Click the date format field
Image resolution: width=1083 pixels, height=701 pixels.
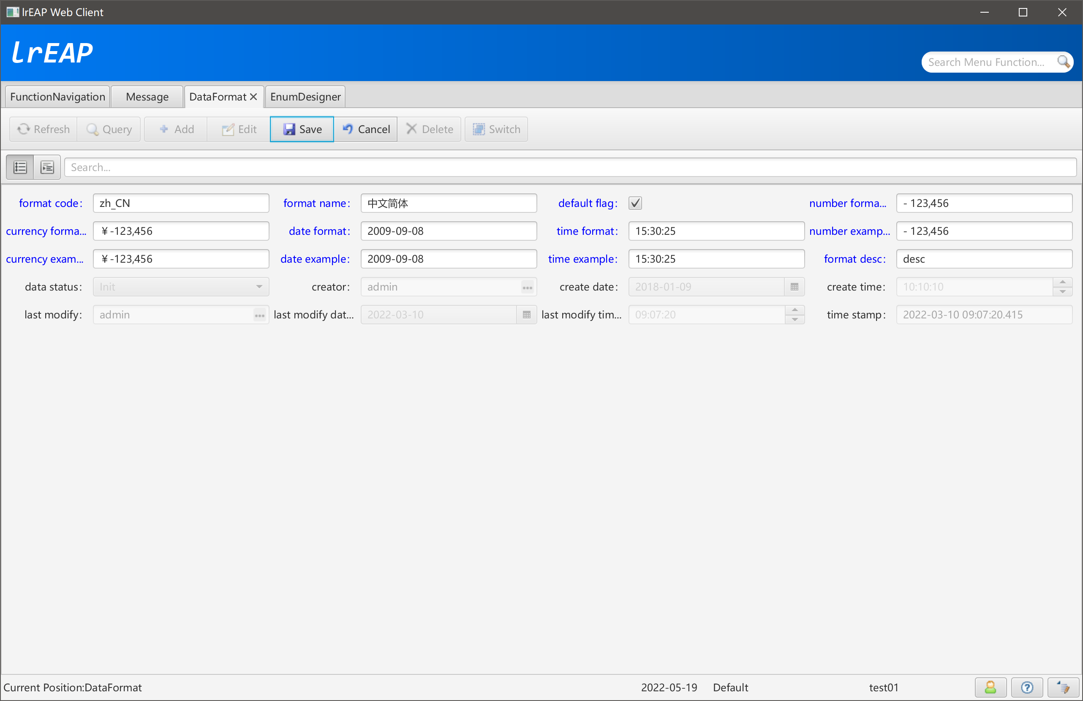(x=449, y=231)
